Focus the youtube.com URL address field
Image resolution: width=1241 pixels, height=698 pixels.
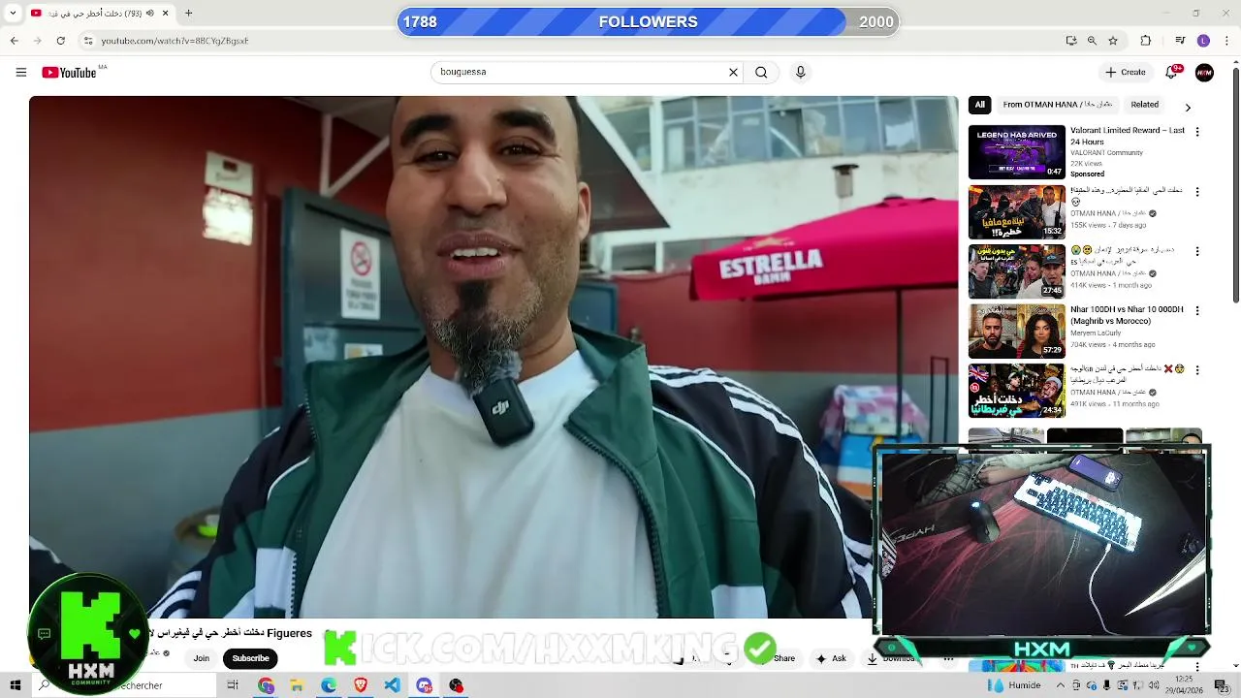pyautogui.click(x=175, y=41)
